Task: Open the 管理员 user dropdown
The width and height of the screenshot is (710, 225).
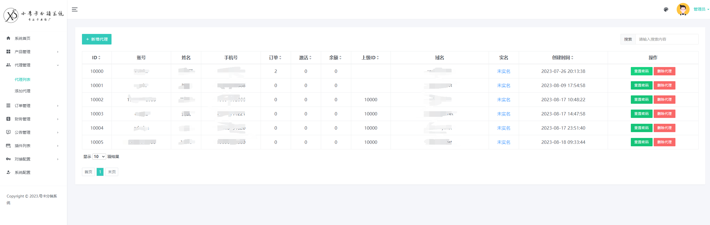Action: point(701,9)
